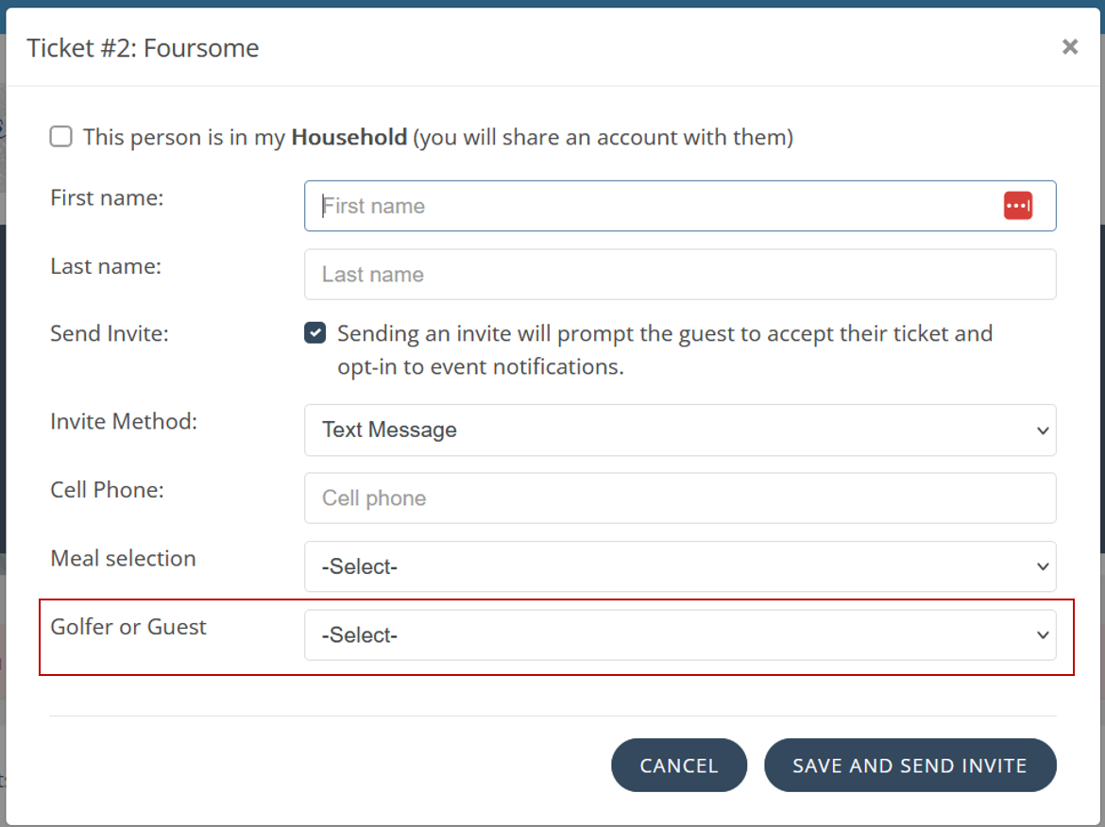Click the "Cell Phone:" label text
The image size is (1105, 827).
click(107, 490)
